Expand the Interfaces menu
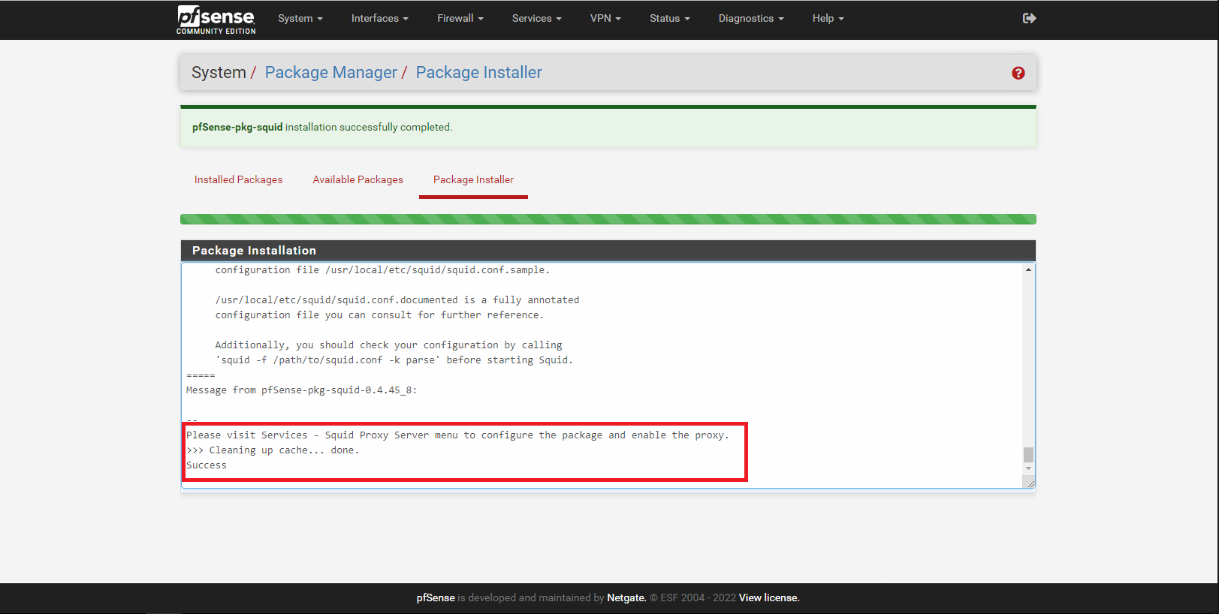The image size is (1219, 614). coord(379,18)
